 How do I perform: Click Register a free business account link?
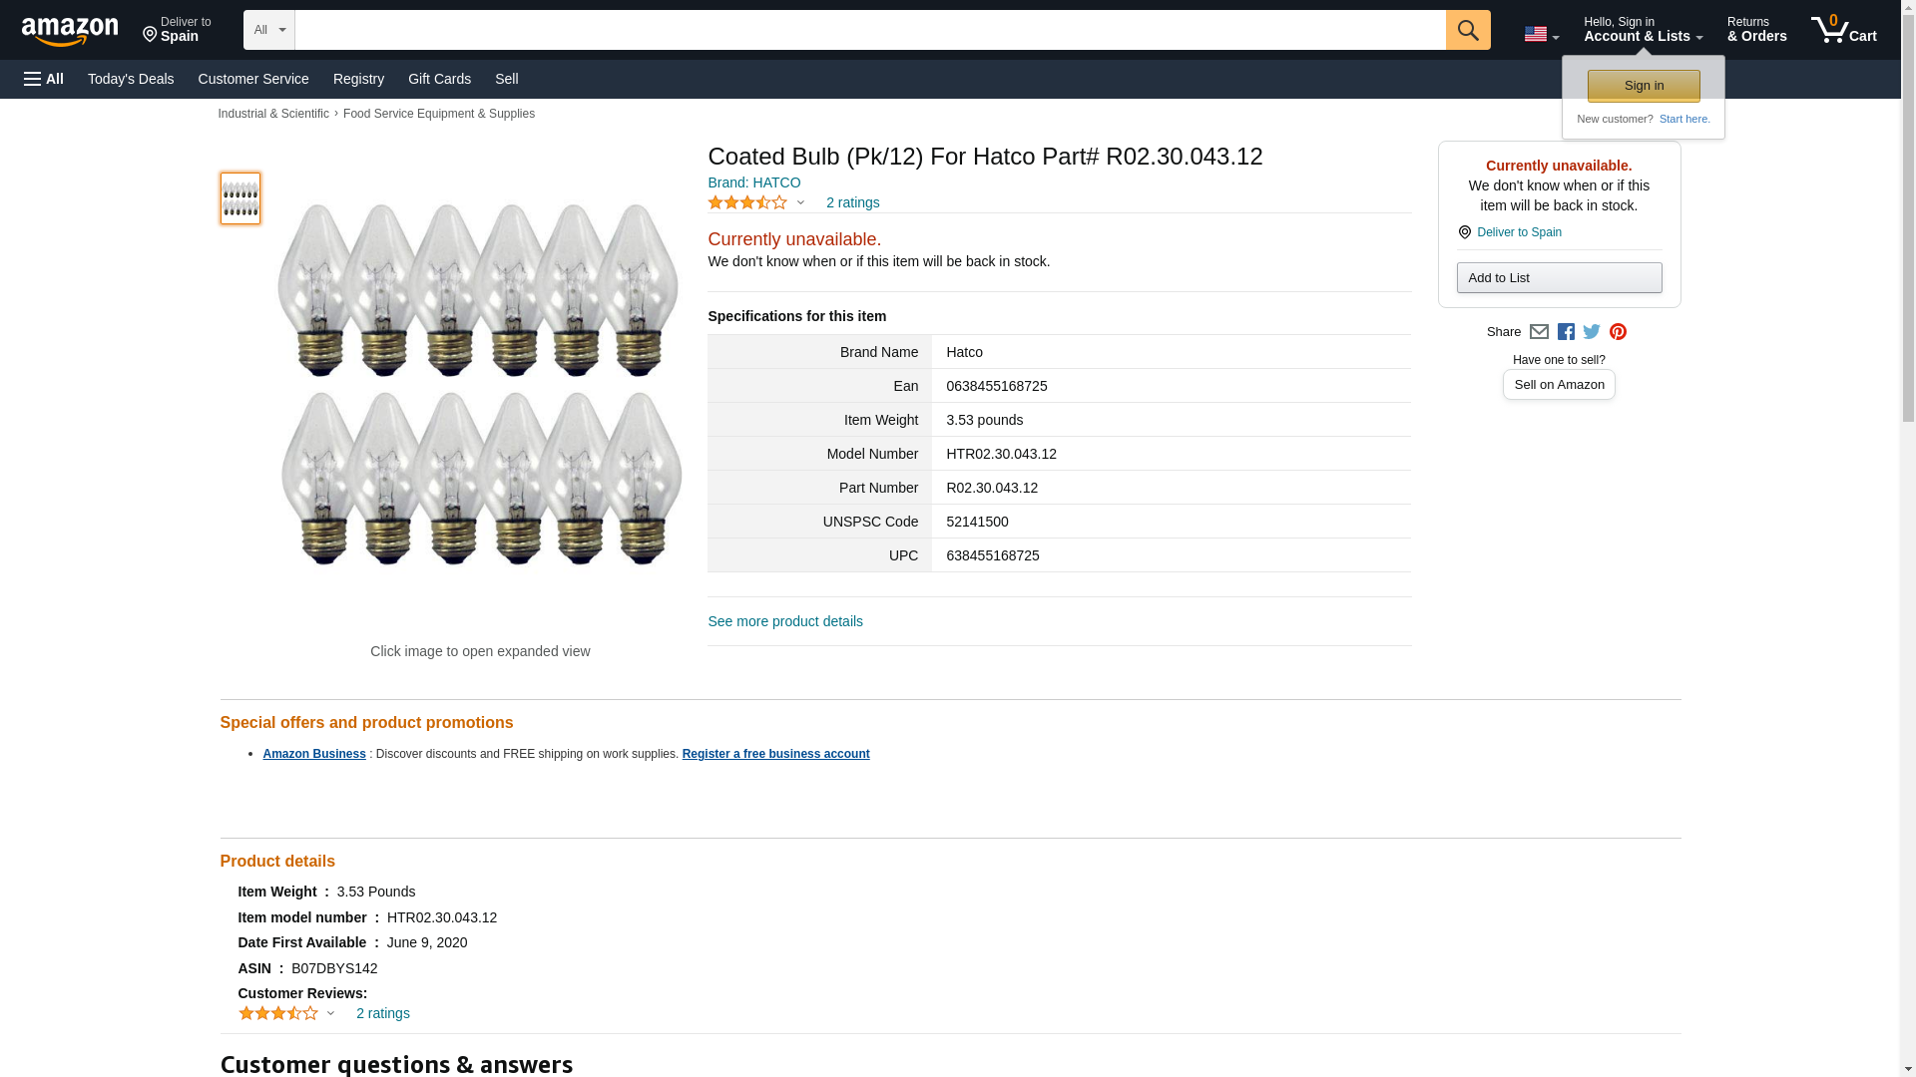coord(775,754)
